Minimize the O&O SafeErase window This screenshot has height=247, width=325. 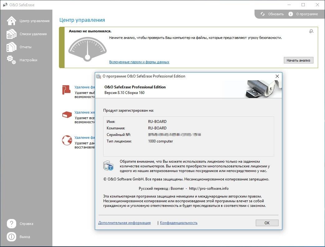point(289,5)
